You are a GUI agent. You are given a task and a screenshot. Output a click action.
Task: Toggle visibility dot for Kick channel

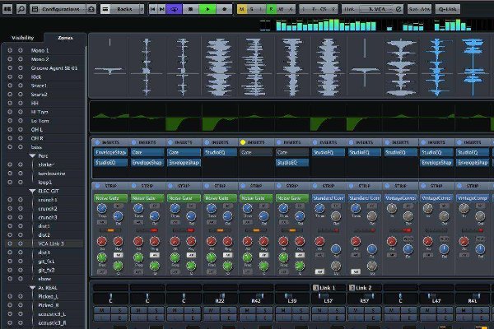pos(8,77)
